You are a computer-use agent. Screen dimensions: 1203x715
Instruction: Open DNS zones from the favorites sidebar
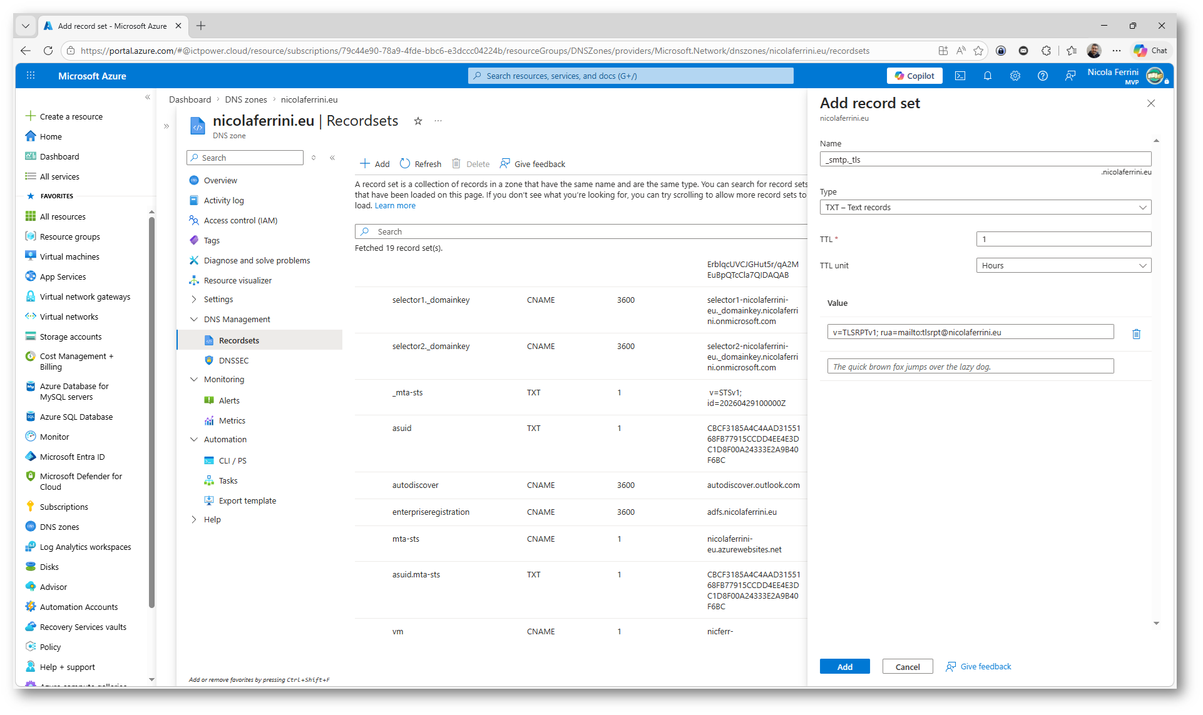point(59,527)
